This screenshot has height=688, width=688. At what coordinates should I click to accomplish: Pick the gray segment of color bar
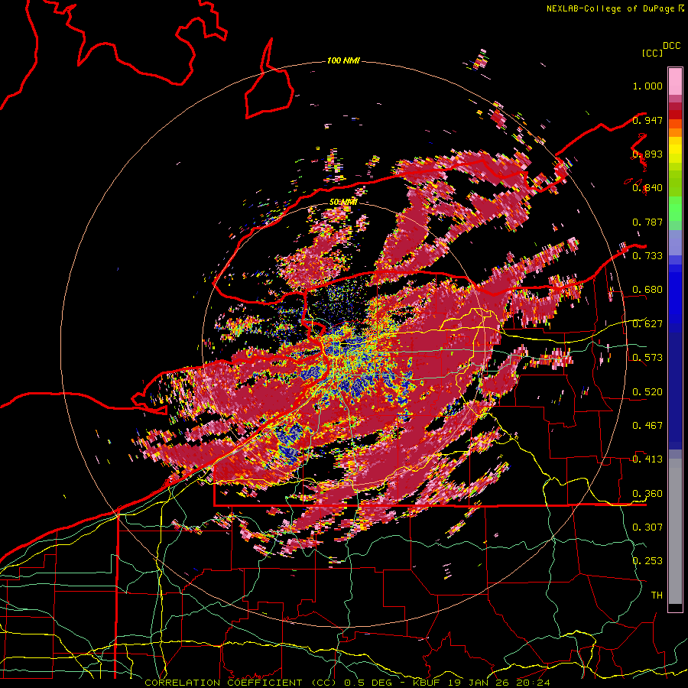pos(675,531)
